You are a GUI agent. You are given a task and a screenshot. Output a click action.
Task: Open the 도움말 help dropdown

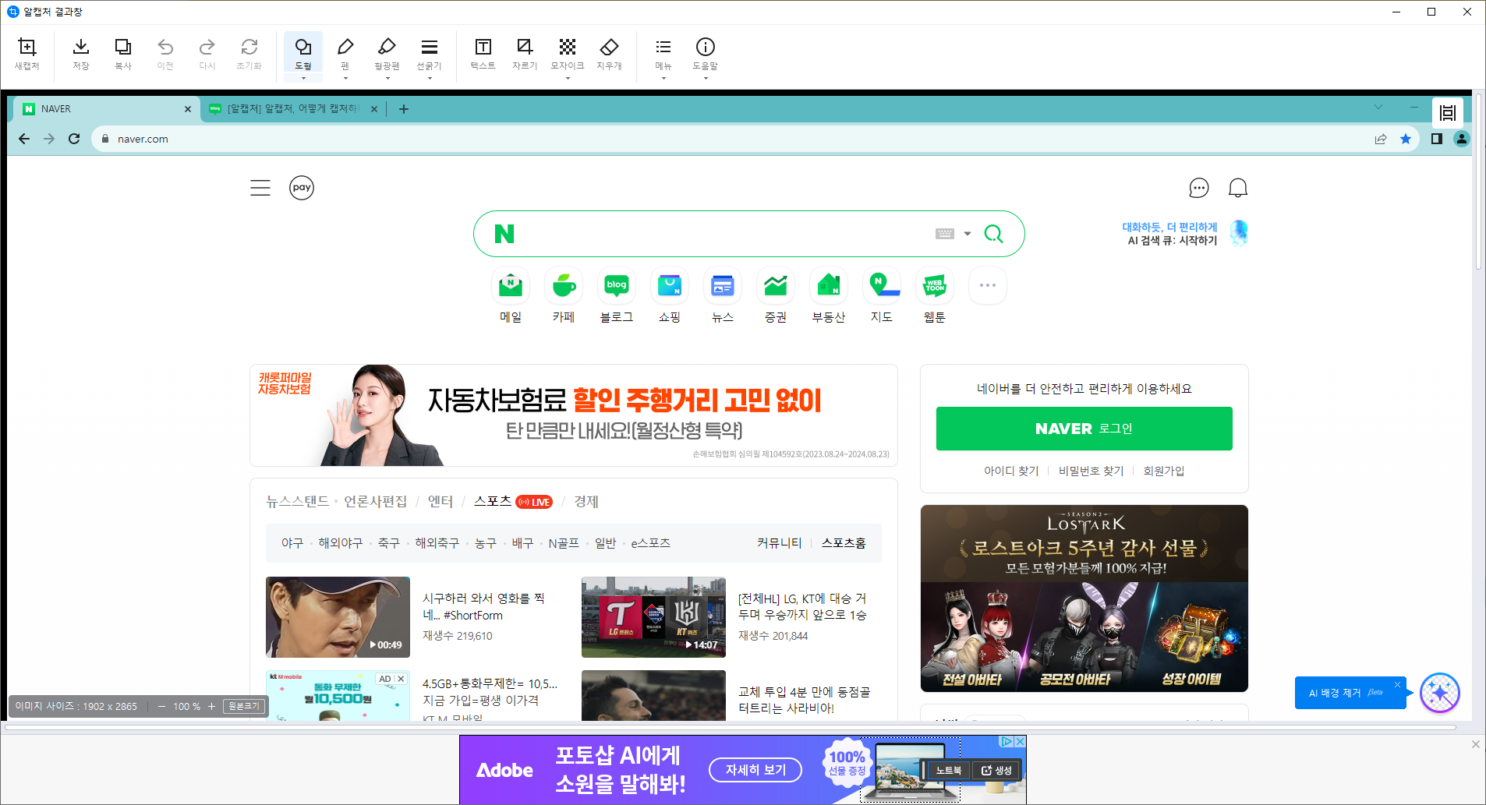pyautogui.click(x=705, y=77)
